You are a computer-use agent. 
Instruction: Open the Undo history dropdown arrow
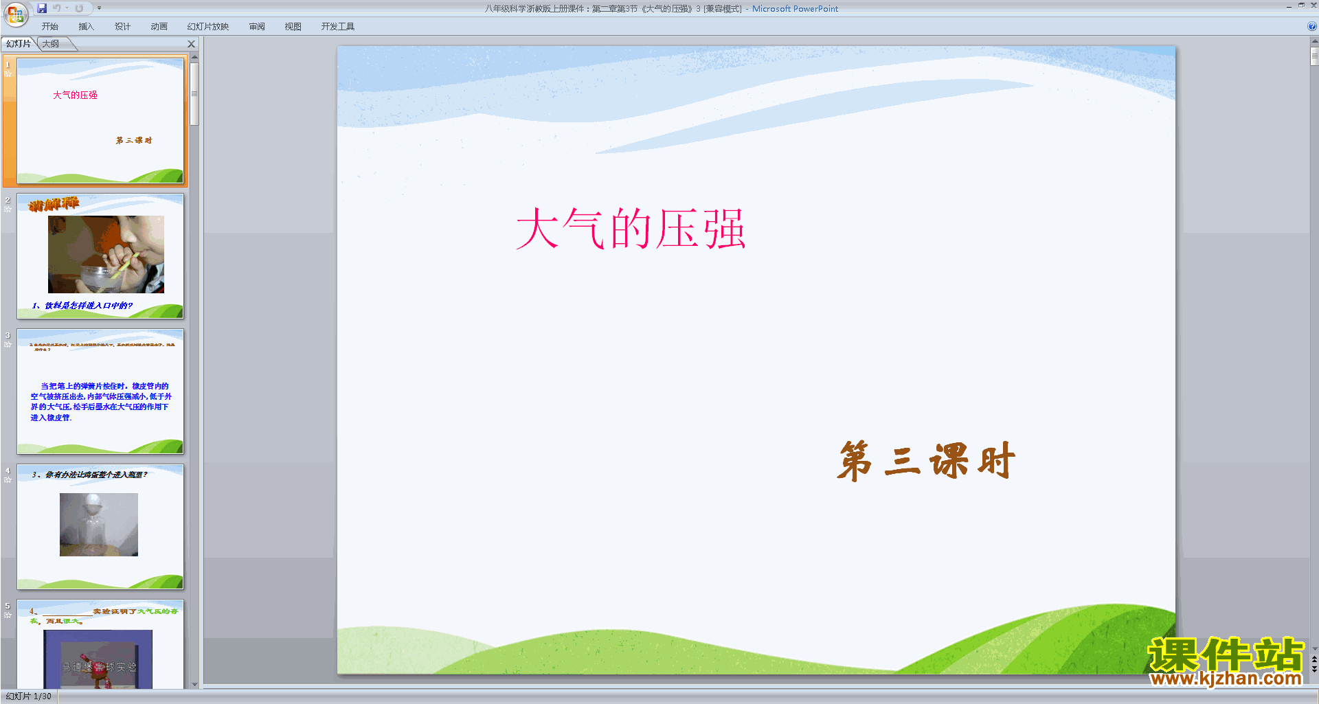point(67,8)
